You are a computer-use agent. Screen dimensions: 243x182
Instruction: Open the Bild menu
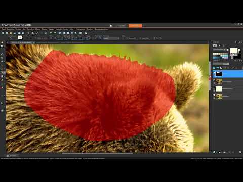[x=24, y=29]
